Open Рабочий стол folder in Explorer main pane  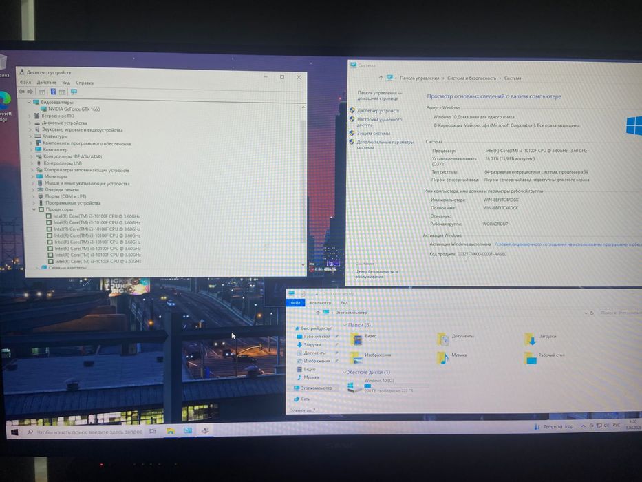[544, 358]
